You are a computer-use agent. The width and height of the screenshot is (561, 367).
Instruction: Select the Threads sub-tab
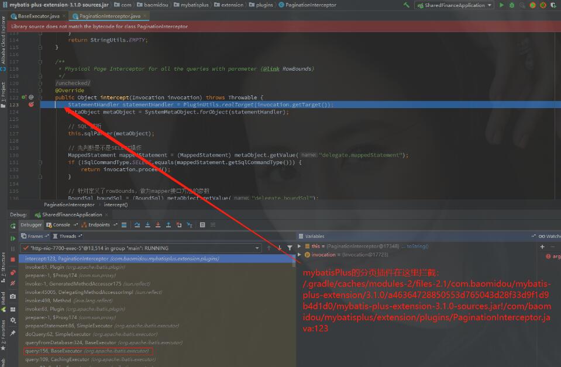coord(67,236)
